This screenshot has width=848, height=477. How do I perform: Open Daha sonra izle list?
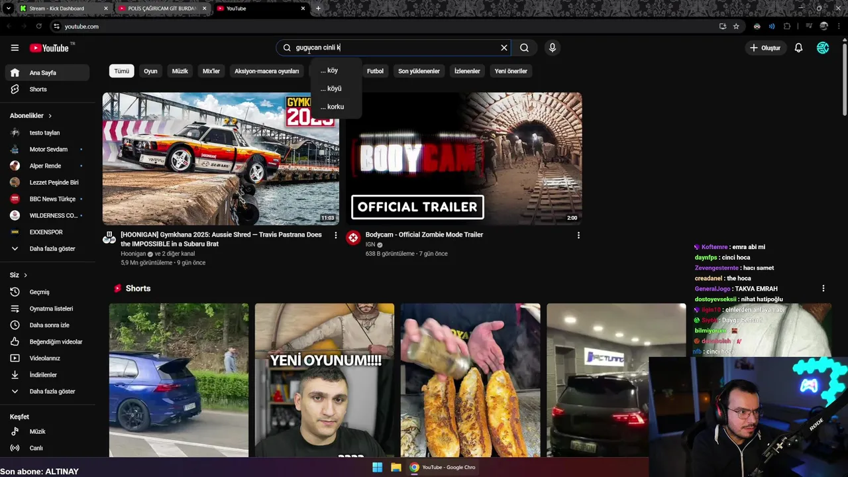tap(46, 325)
